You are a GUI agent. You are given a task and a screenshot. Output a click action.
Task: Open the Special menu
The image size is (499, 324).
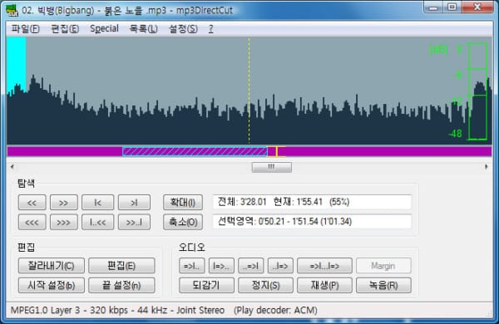[104, 29]
